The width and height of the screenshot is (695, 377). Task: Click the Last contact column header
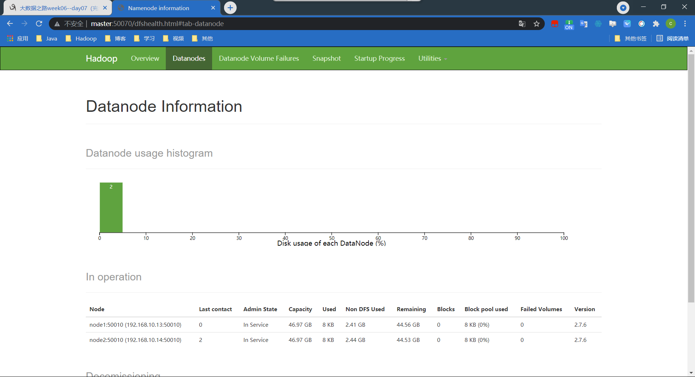click(x=215, y=309)
